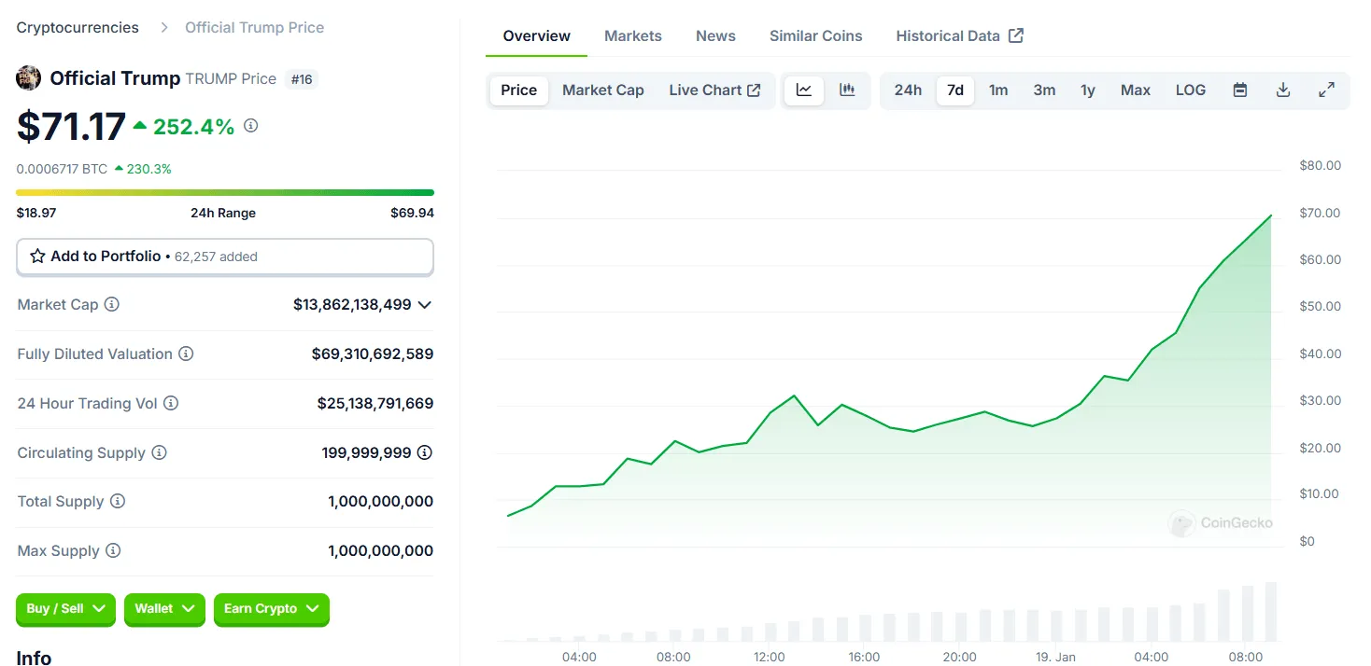The width and height of the screenshot is (1371, 666).
Task: Open Live Chart in new window
Action: tap(715, 90)
